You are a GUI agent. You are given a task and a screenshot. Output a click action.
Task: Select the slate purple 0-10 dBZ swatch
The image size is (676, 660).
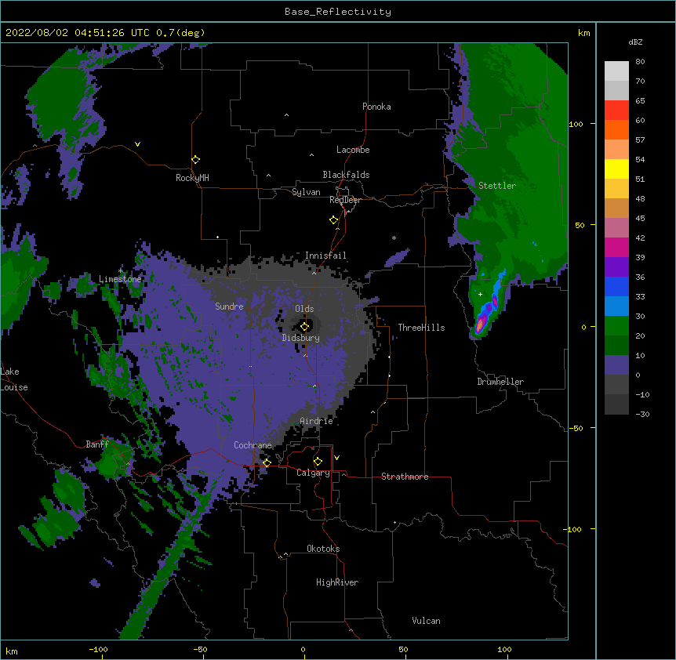click(x=616, y=365)
